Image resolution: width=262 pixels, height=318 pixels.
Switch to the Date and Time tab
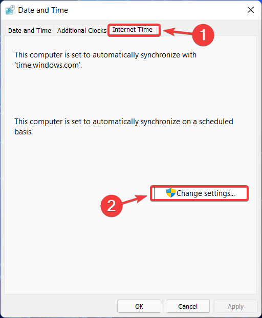[30, 30]
